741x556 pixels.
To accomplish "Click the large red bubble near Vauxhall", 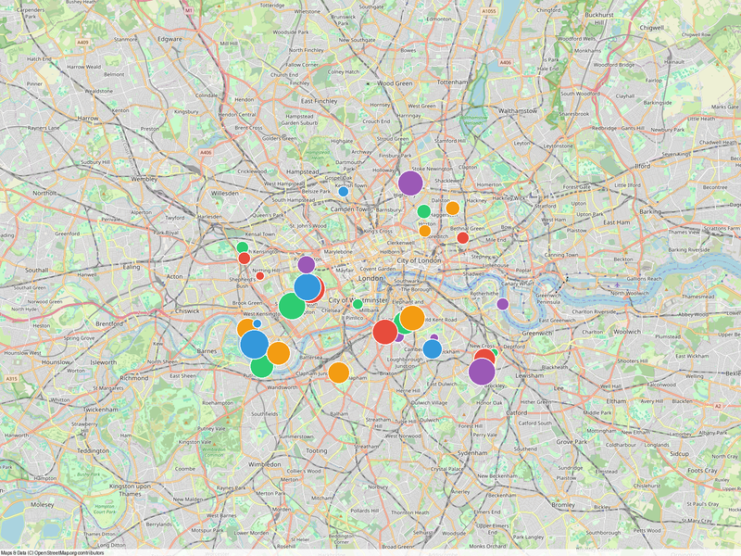I will click(385, 332).
